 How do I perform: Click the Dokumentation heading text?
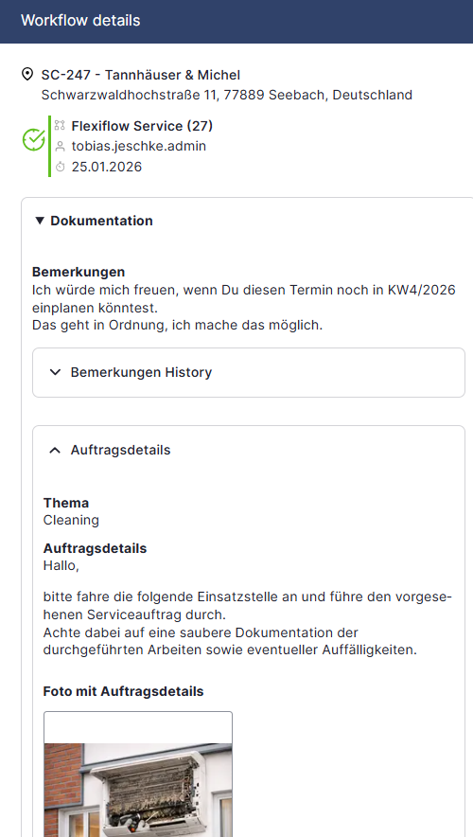[102, 221]
